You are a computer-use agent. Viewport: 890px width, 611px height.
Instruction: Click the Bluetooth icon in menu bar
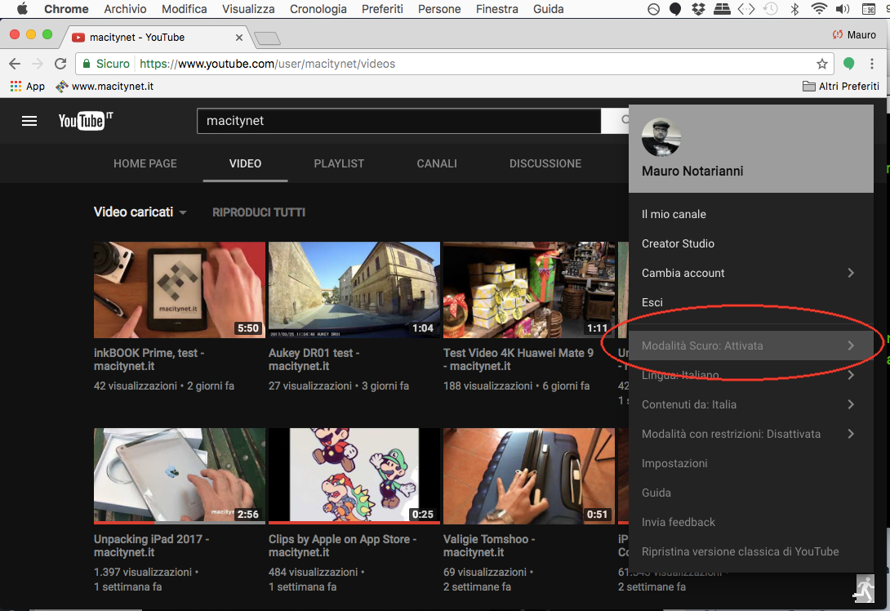coord(794,9)
